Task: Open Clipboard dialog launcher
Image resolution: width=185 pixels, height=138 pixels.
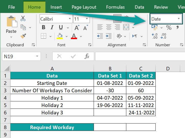Action: 33,45
